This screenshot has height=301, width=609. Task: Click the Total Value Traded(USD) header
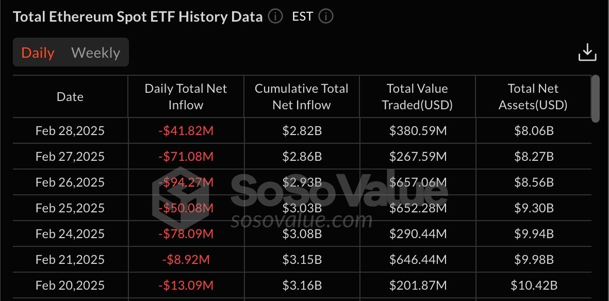[417, 96]
